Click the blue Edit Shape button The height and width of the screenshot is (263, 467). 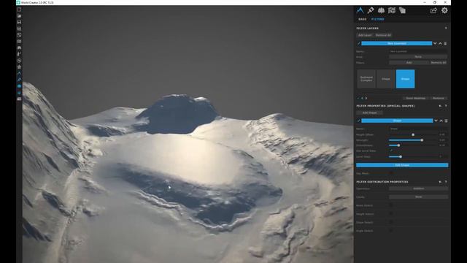[x=402, y=165]
